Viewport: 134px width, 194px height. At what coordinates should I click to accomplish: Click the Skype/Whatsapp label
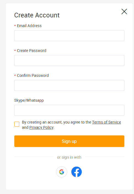[x=29, y=100]
